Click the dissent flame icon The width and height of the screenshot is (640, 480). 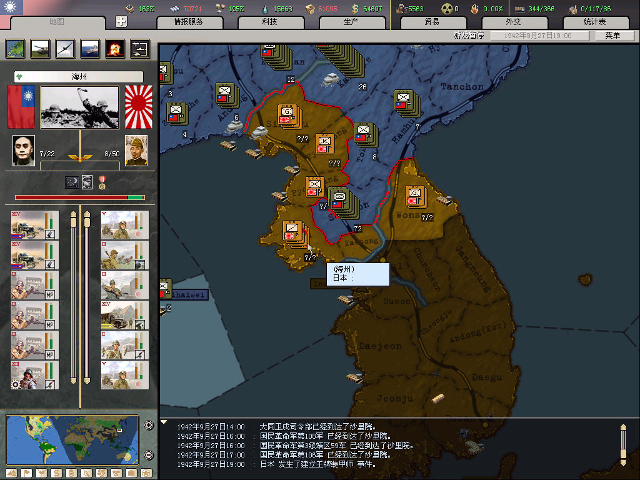click(x=475, y=9)
